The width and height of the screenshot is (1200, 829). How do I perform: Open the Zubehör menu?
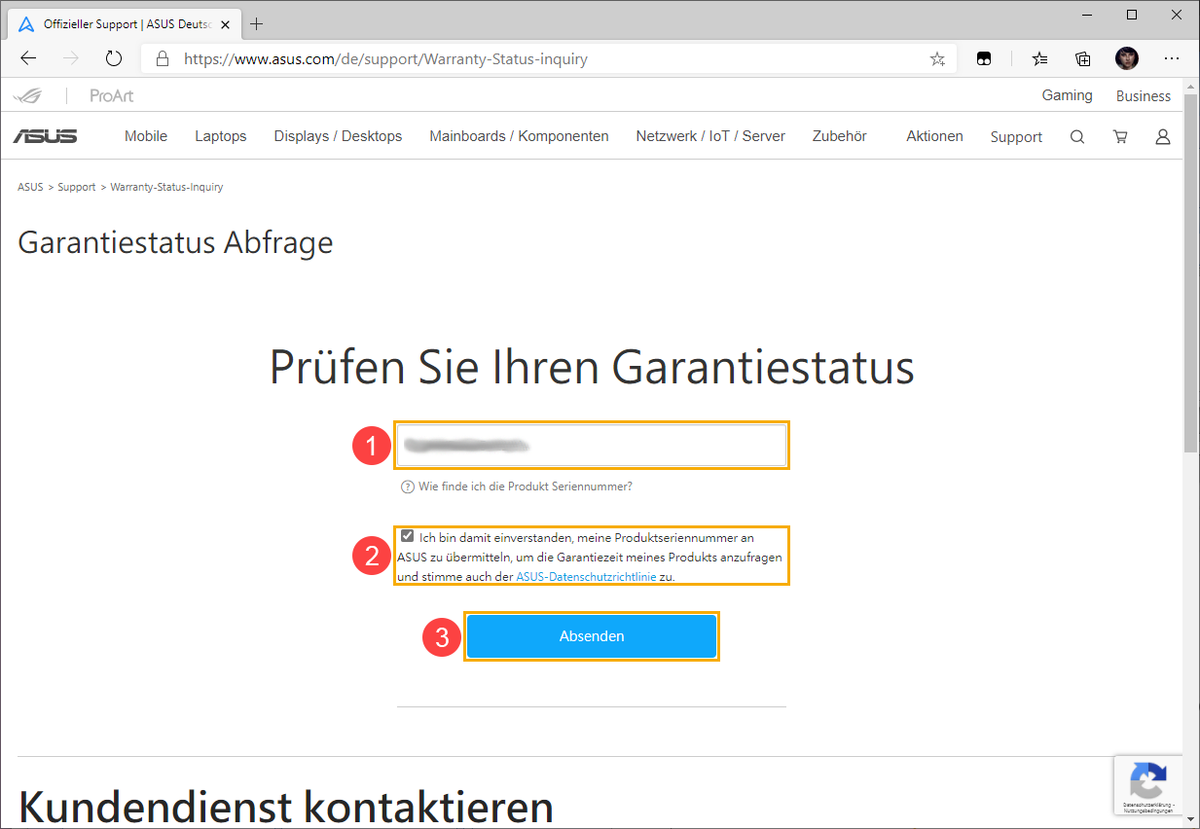840,136
